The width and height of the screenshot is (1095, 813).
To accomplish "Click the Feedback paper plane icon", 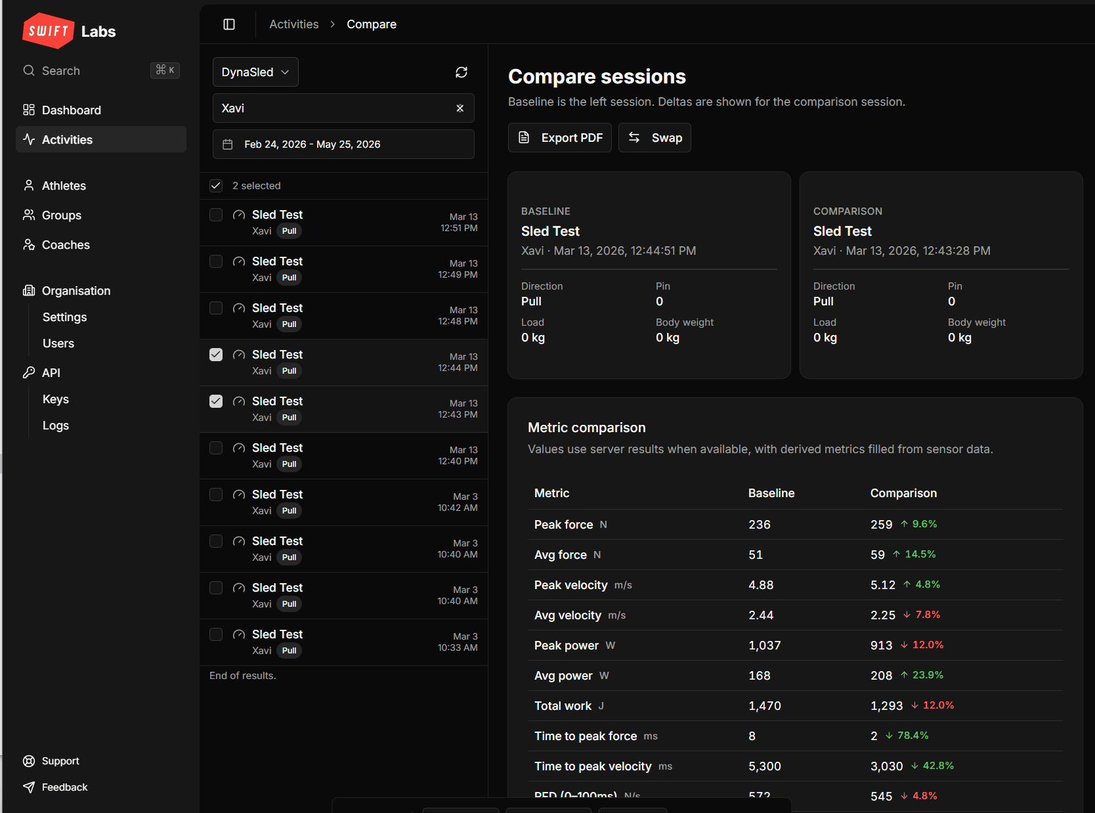I will tap(29, 787).
